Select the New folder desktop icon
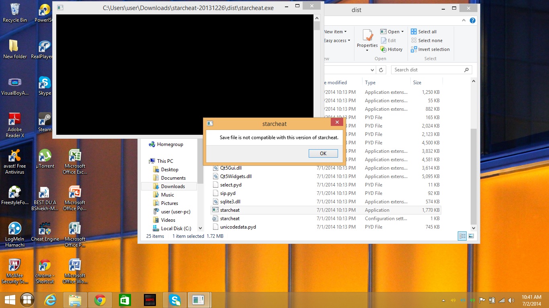Screen dimensions: 549x308 [15, 49]
